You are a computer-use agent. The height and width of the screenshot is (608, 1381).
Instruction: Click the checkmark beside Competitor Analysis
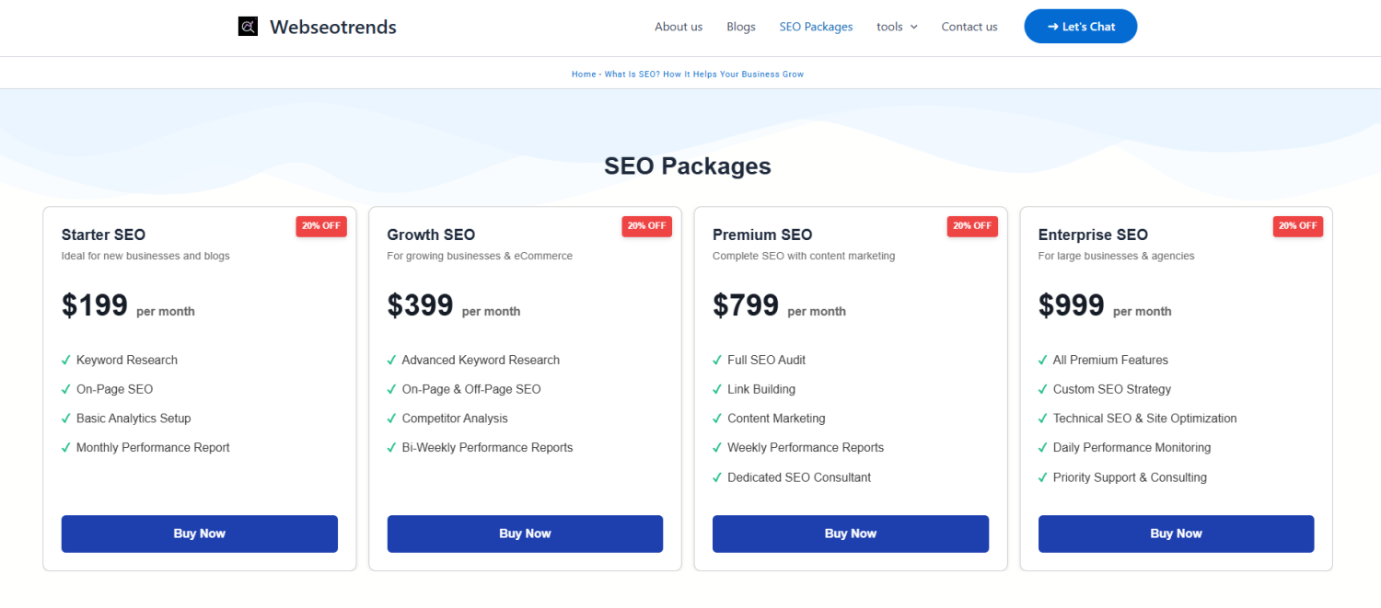(x=392, y=419)
